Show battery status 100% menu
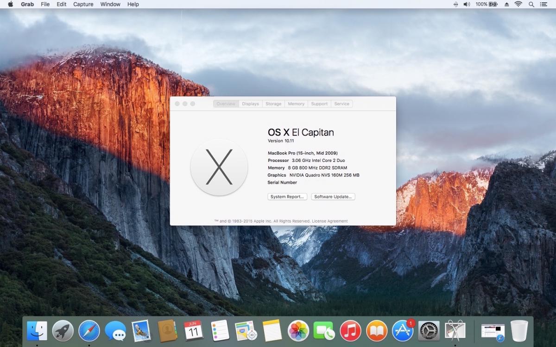Viewport: 556px width, 347px height. (x=486, y=4)
